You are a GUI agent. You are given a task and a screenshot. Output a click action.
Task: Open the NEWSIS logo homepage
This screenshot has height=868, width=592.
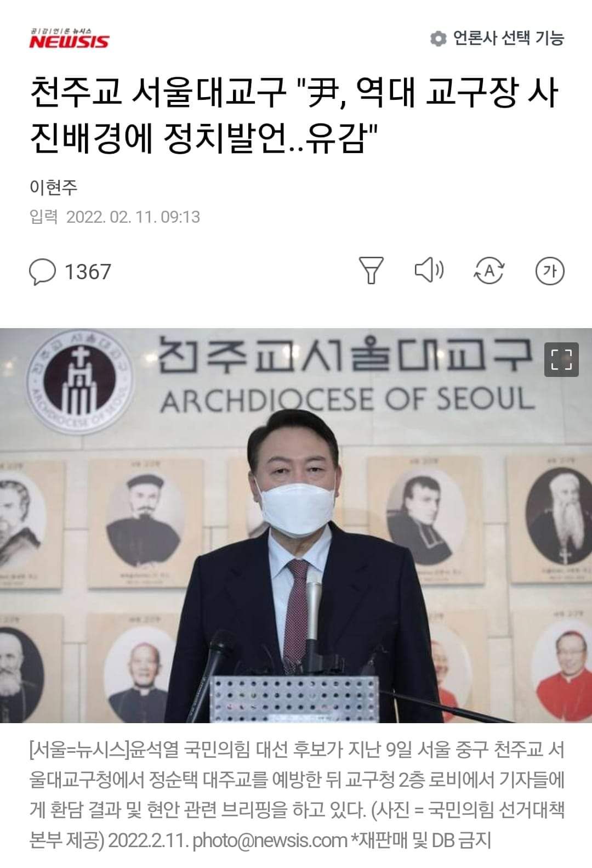click(69, 39)
